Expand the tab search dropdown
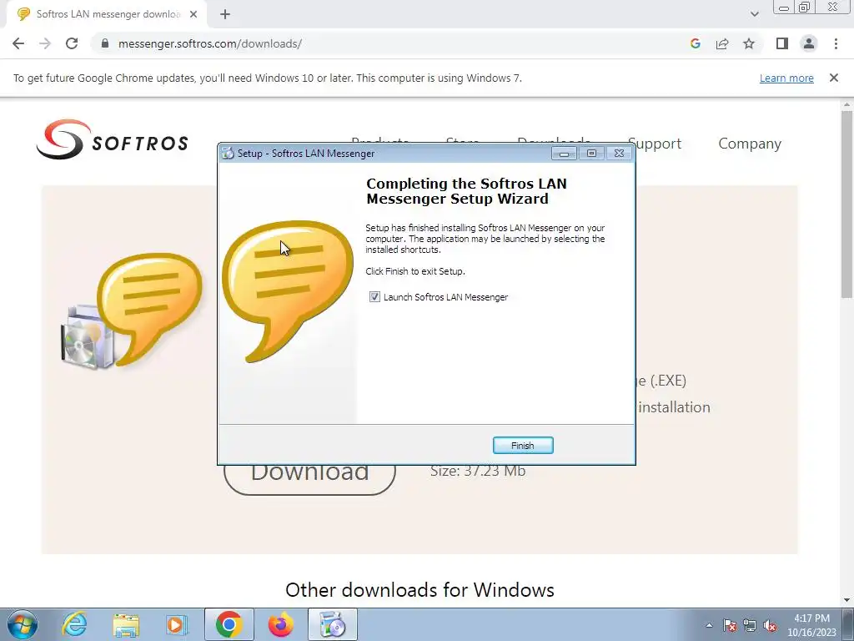This screenshot has height=641, width=854. click(x=754, y=15)
